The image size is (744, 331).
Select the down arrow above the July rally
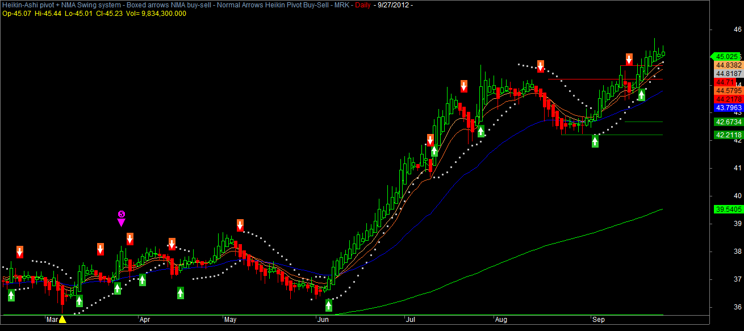coord(463,86)
